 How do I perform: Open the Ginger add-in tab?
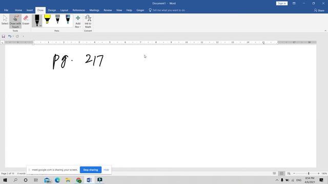pyautogui.click(x=140, y=10)
